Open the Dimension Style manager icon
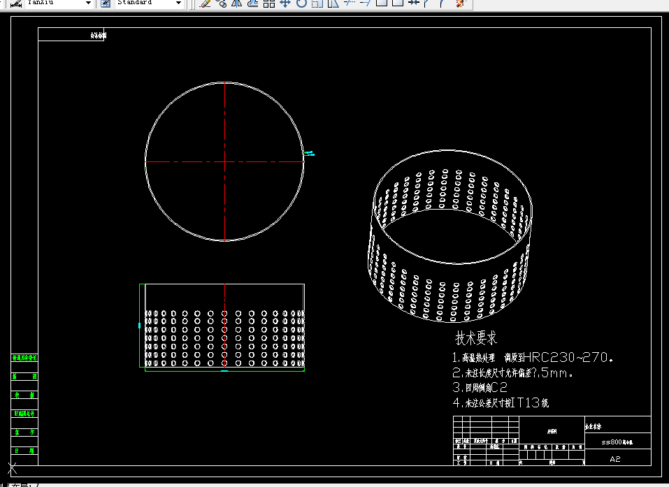 (x=16, y=3)
